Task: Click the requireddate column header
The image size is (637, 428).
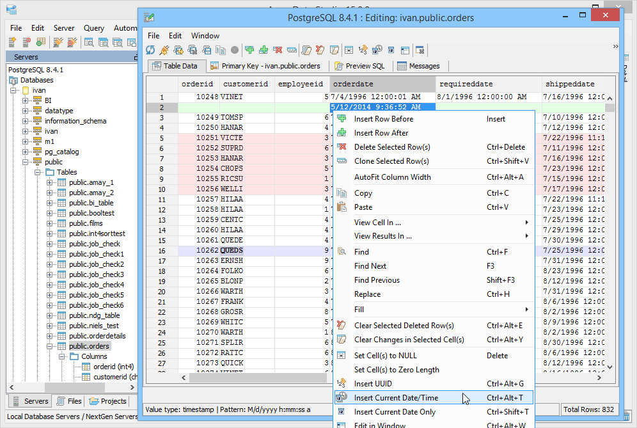Action: (489, 84)
